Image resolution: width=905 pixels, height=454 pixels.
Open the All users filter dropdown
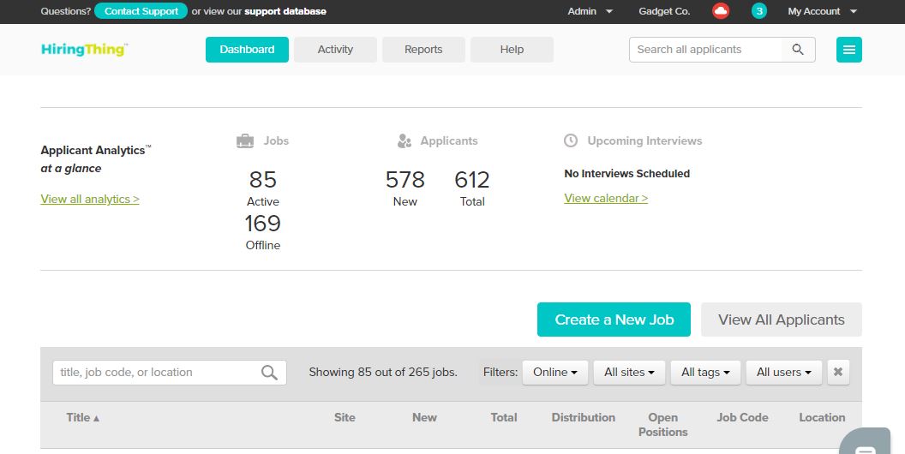(x=784, y=372)
